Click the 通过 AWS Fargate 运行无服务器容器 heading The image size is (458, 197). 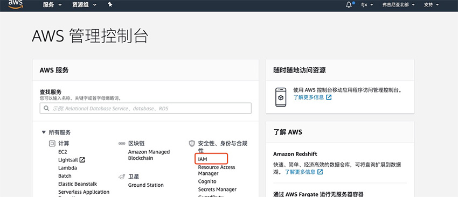[318, 194]
